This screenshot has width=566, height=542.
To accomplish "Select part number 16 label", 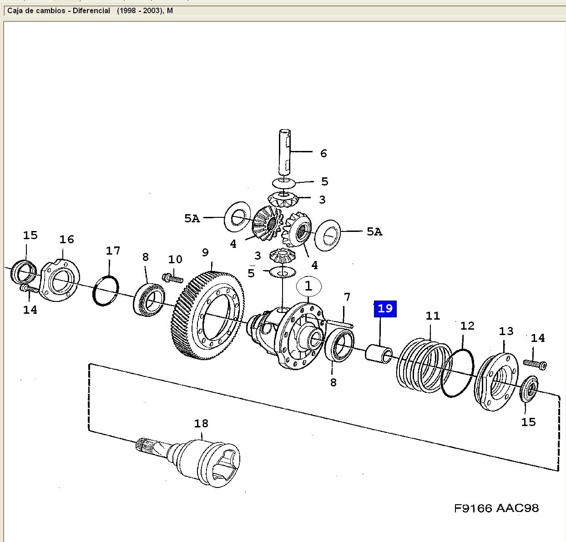I will [66, 240].
